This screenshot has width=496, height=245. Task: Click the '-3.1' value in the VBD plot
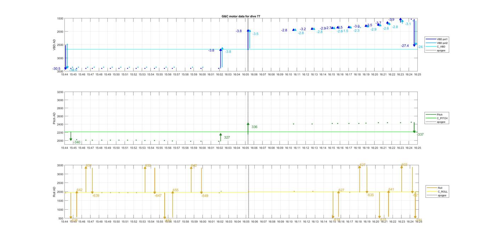coord(408,24)
